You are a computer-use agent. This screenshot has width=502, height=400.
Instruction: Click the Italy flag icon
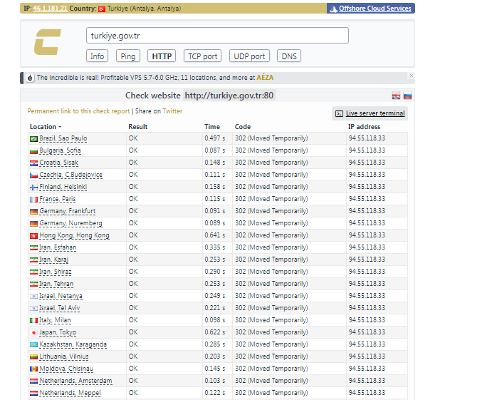[x=33, y=321]
